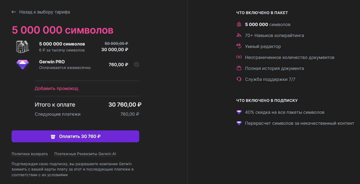Click the infinity unlimited documents icon
The height and width of the screenshot is (184, 360).
coord(239,57)
